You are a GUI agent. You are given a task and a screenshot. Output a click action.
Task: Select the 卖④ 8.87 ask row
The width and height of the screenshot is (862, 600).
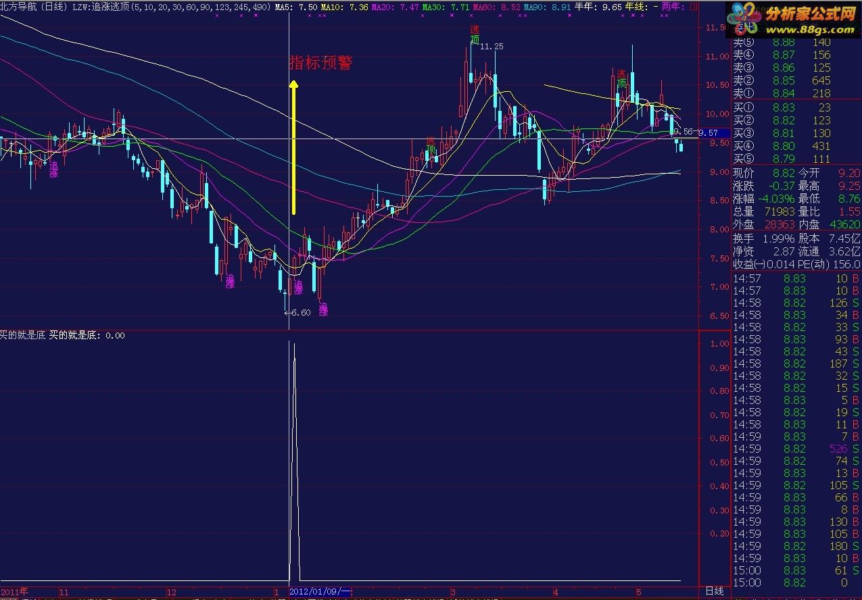tap(782, 55)
